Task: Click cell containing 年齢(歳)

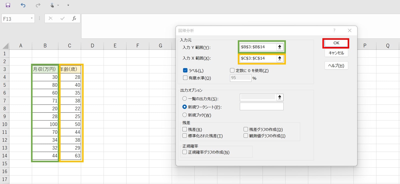Action: pyautogui.click(x=70, y=69)
